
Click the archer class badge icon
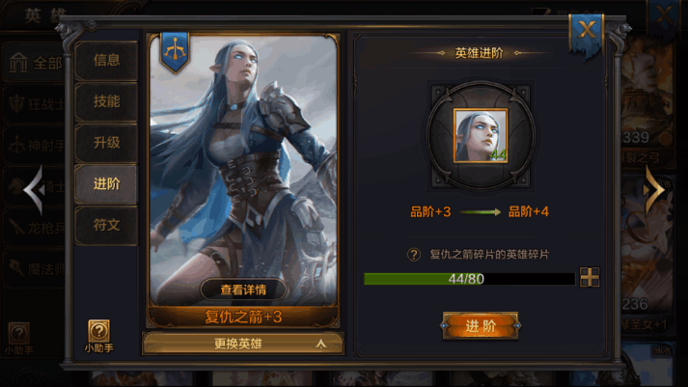[x=175, y=52]
